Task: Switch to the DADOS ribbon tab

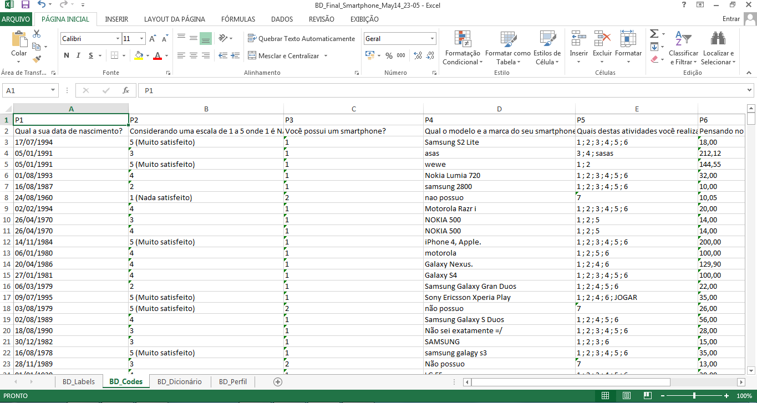Action: click(x=282, y=19)
